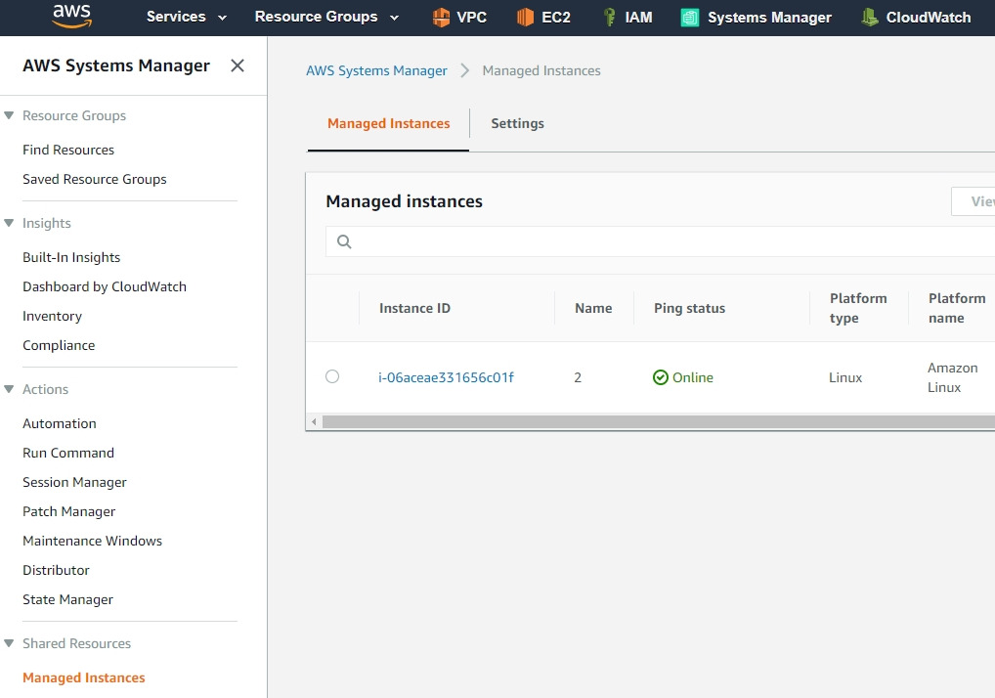Click the View details button
Viewport: 995px width, 698px height.
tap(974, 201)
